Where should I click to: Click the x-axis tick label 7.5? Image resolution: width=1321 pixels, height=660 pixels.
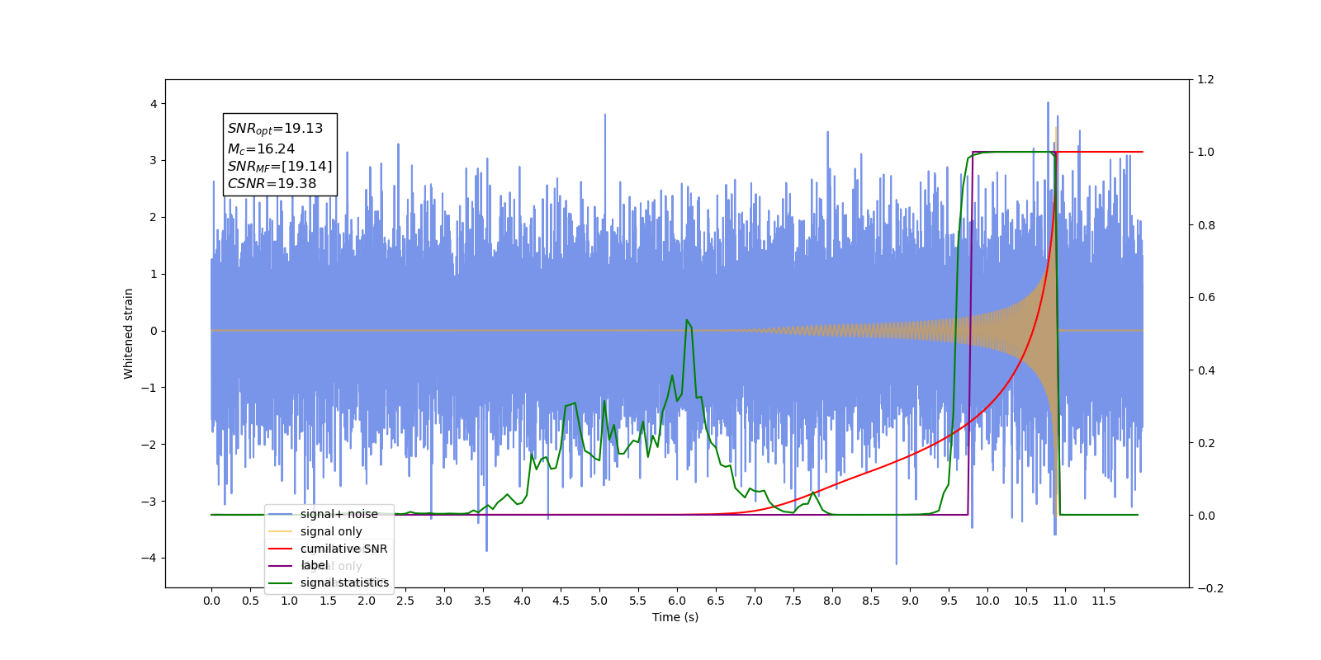(x=793, y=601)
